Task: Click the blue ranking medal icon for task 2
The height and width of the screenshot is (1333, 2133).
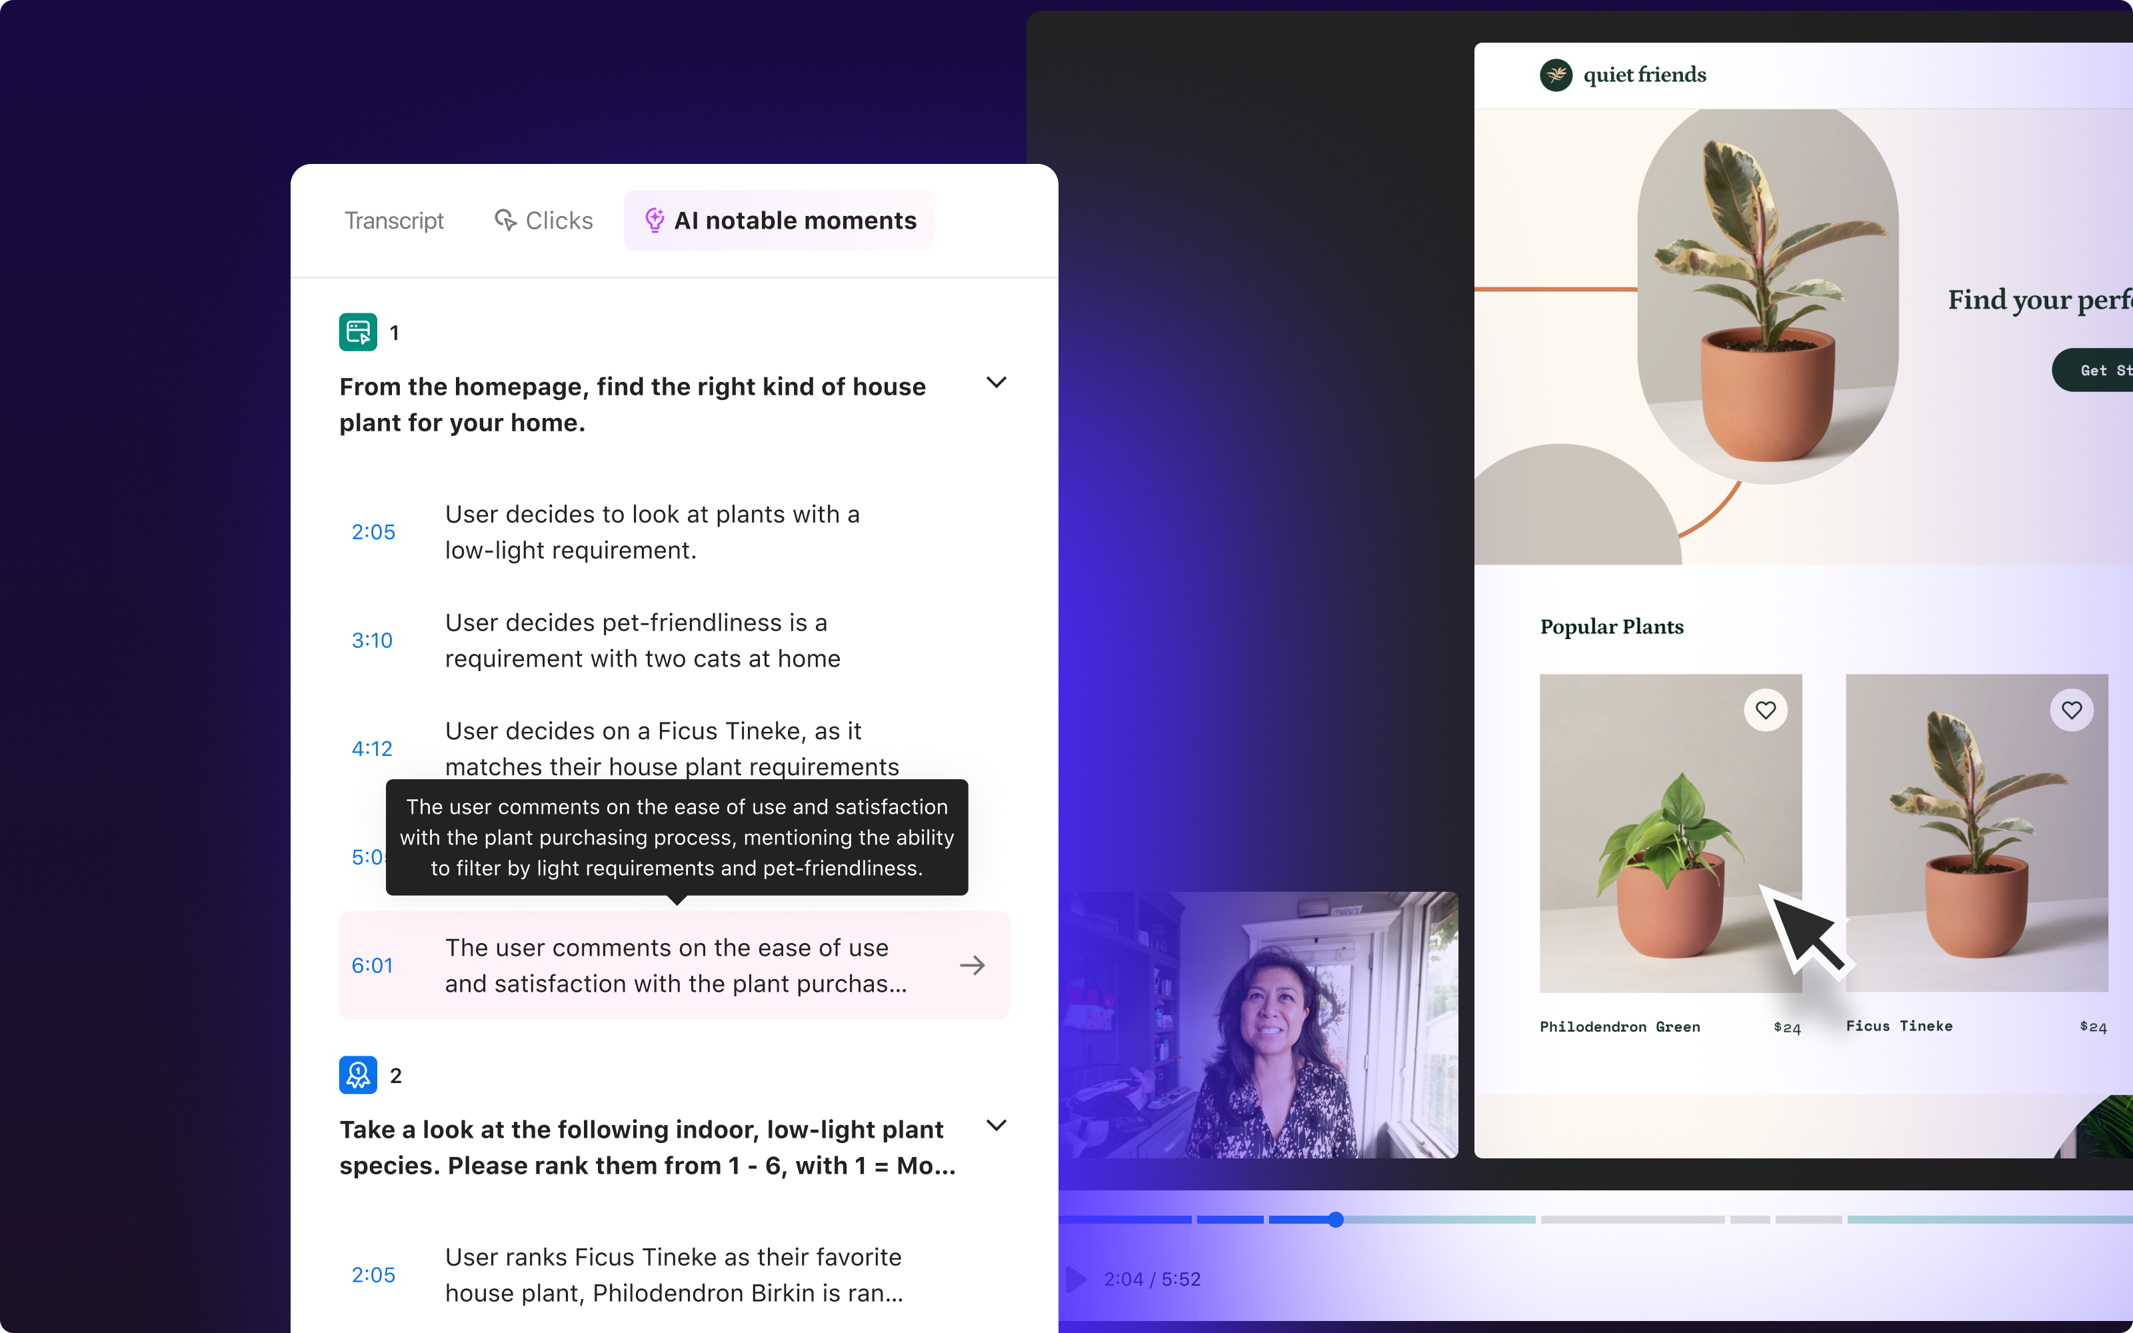Action: pyautogui.click(x=358, y=1074)
